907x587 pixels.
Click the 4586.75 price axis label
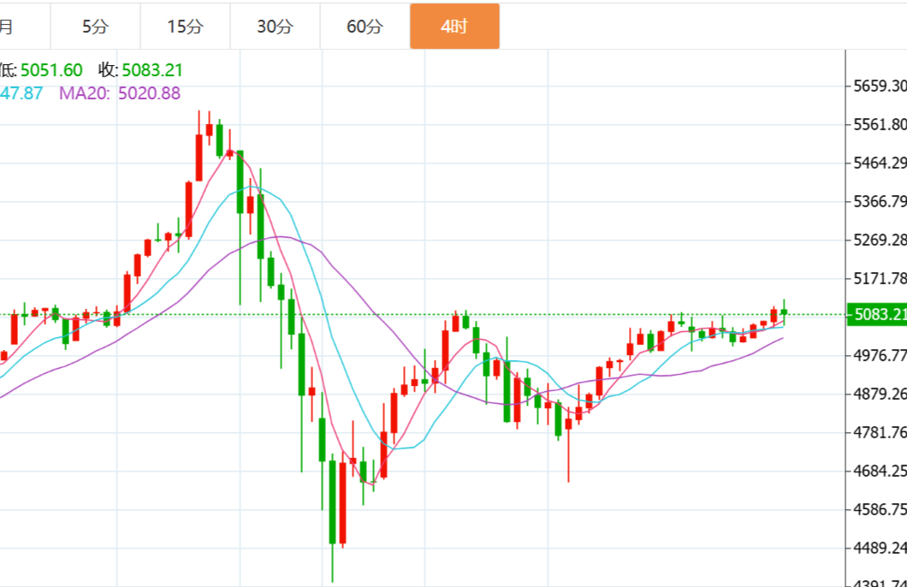880,509
